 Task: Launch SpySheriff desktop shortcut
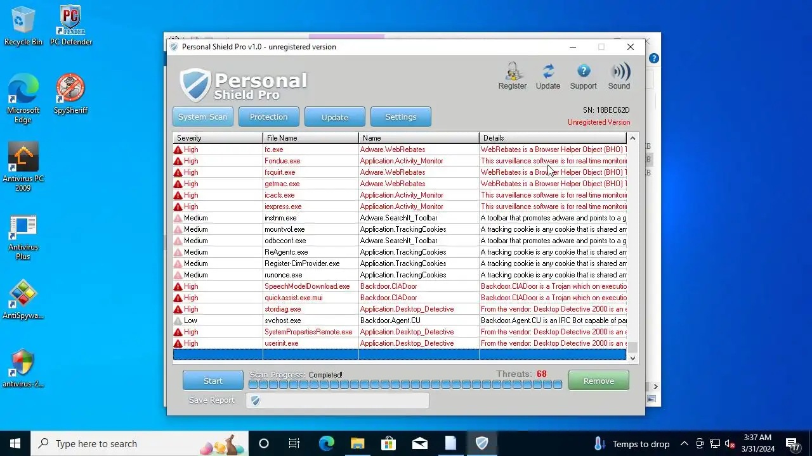70,94
